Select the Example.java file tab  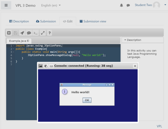[x=19, y=41]
